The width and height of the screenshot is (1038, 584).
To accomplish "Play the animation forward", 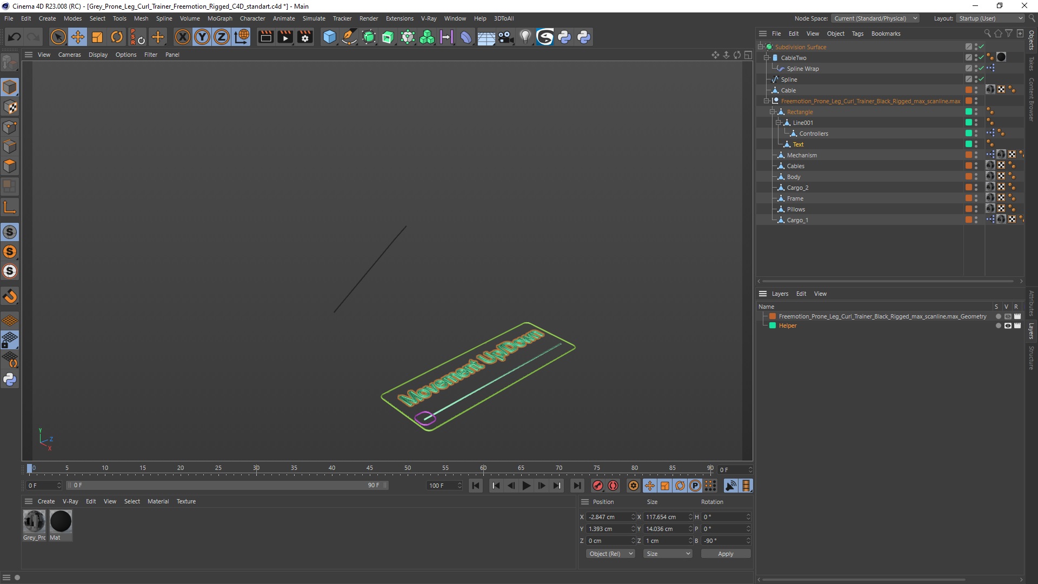I will (526, 486).
